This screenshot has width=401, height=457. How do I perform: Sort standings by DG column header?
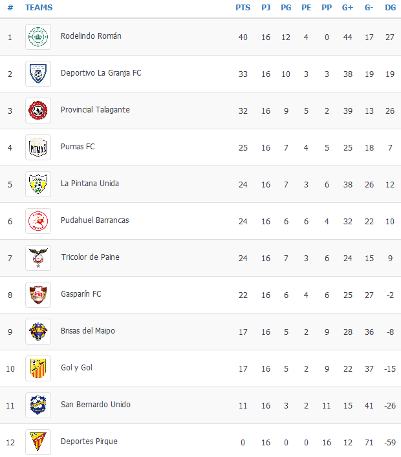pyautogui.click(x=390, y=8)
